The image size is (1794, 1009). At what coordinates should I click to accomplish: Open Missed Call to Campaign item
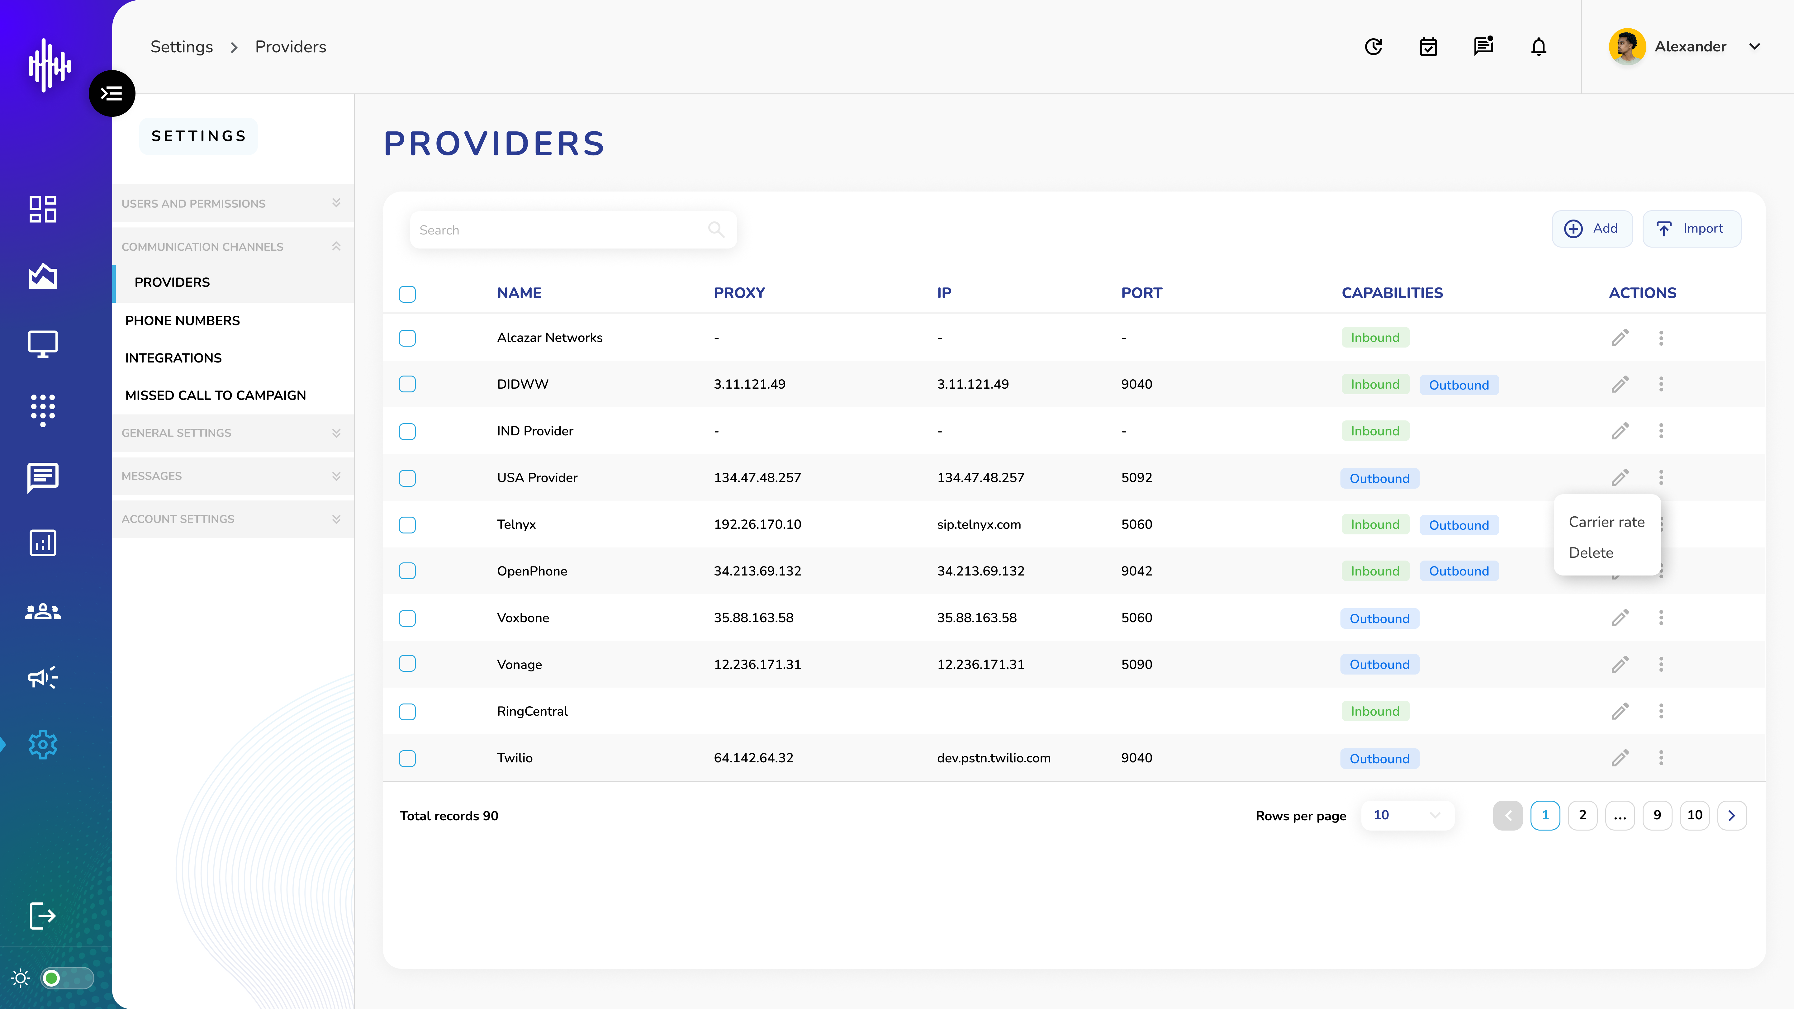(x=215, y=396)
